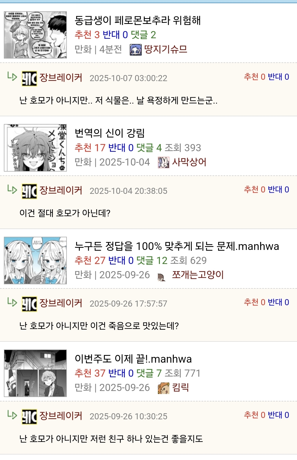
Task: Click 땅지기슈므 user avatar icon
Action: (136, 50)
